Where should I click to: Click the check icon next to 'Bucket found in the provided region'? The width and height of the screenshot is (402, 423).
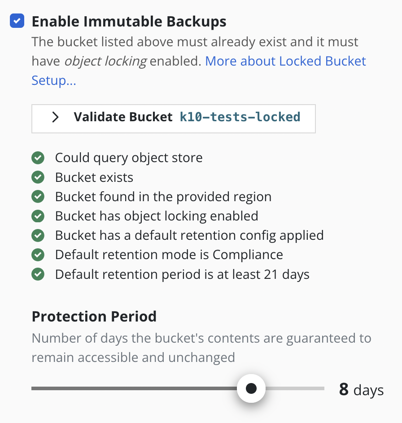click(38, 197)
